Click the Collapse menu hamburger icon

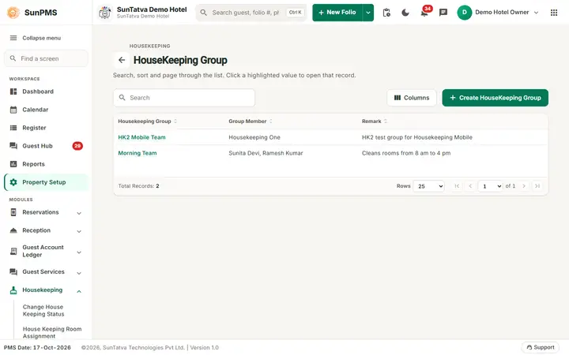pos(13,38)
